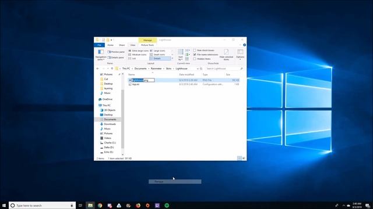
Task: Toggle the Details pane button
Action: coord(115,57)
